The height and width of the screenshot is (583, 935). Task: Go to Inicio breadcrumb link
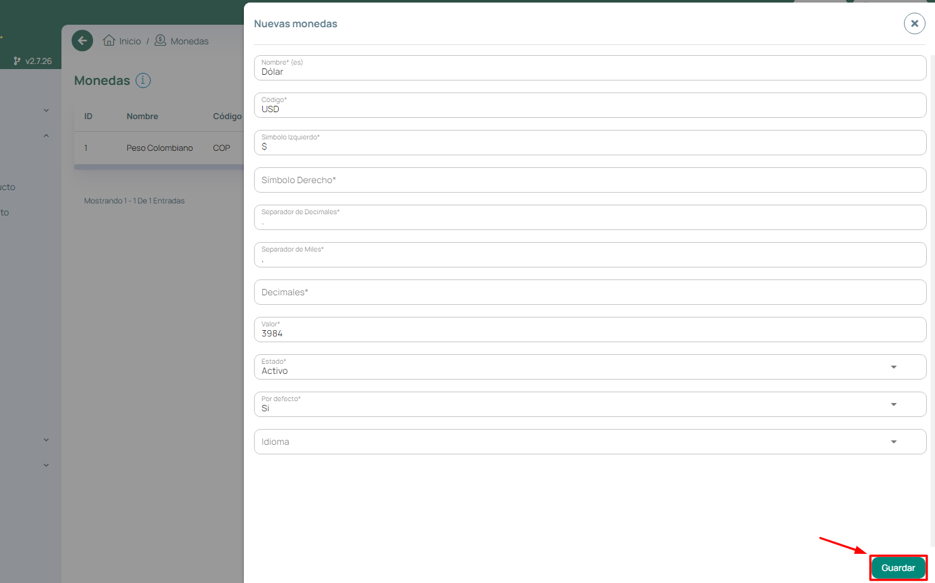click(x=130, y=41)
